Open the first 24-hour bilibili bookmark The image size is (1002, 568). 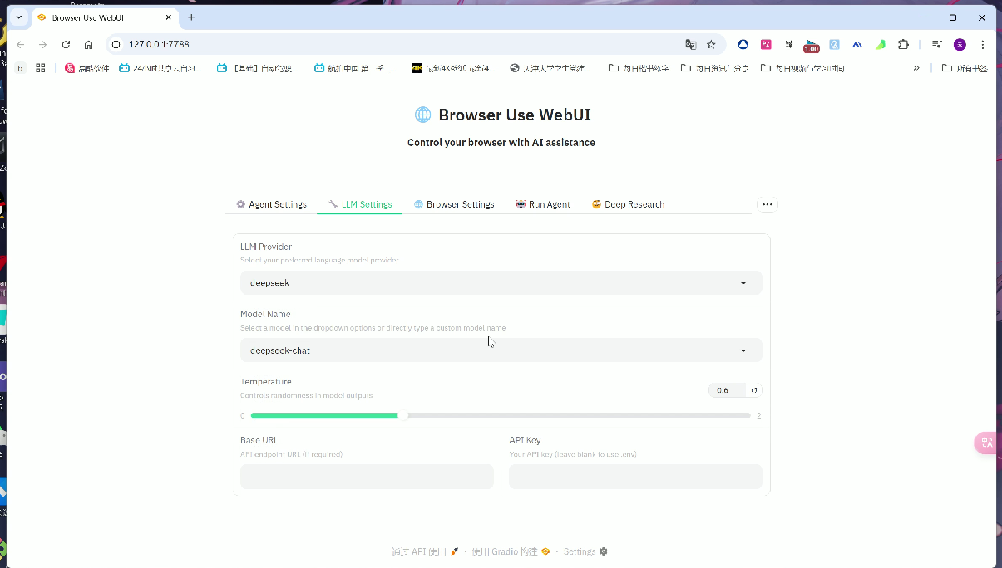160,68
